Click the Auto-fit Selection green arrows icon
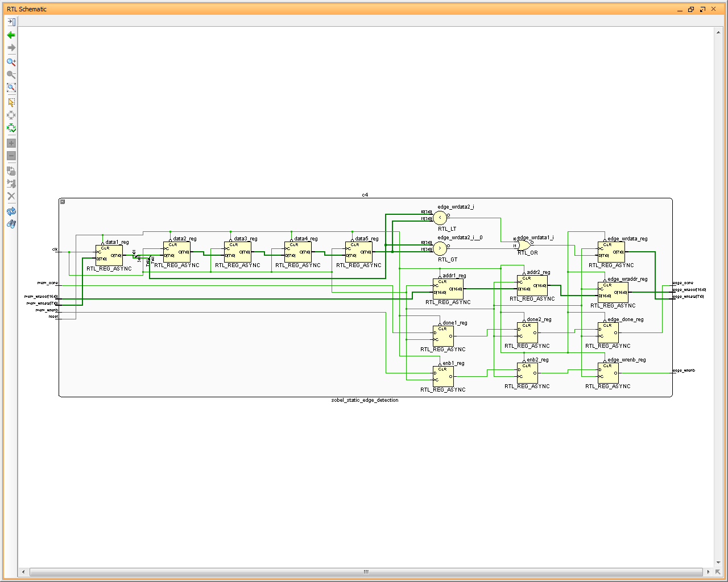Screen dimensions: 728x582 [11, 128]
